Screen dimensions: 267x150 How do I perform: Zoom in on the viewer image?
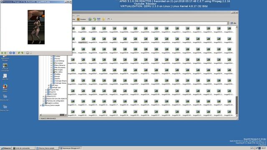[10, 53]
